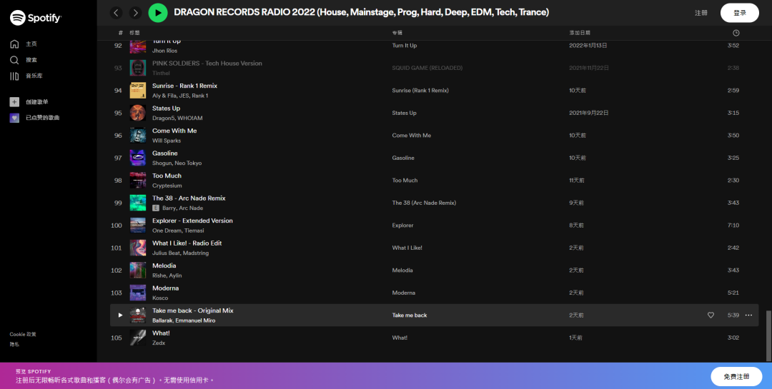This screenshot has height=389, width=772.
Task: Select 已点赞的歌曲 liked songs item
Action: coord(43,118)
